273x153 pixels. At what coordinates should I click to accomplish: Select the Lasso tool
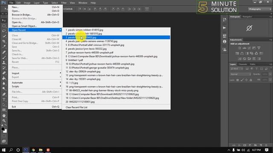[4, 31]
